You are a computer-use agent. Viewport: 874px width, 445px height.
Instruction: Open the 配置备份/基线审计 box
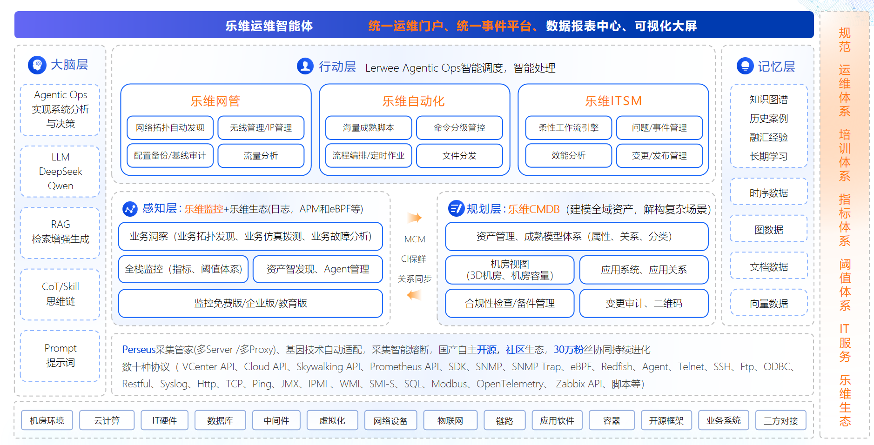pos(170,156)
